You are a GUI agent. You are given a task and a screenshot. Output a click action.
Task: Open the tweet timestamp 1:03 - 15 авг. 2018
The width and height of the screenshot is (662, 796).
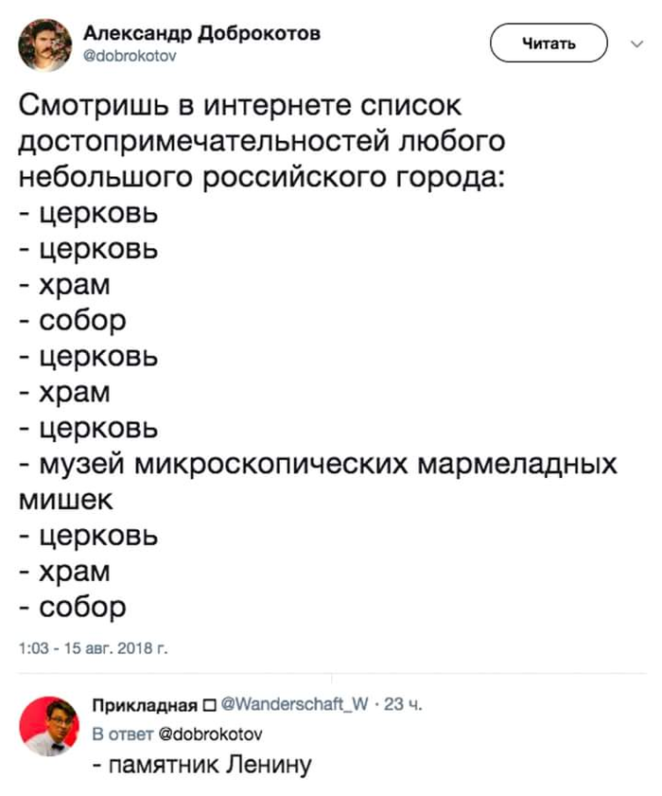[94, 648]
